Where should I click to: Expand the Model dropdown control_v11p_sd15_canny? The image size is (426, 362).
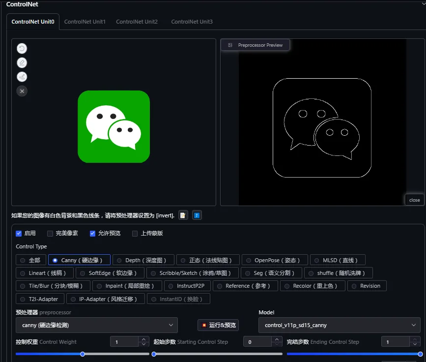pyautogui.click(x=339, y=325)
